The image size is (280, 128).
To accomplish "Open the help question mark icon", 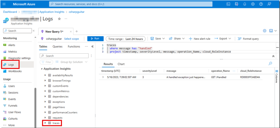I will tap(261, 4).
